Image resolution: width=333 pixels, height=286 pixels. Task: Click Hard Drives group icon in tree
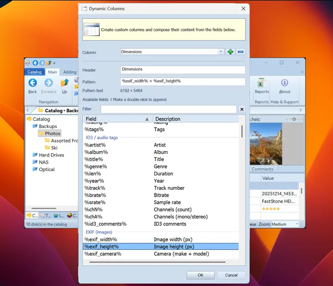(x=35, y=155)
